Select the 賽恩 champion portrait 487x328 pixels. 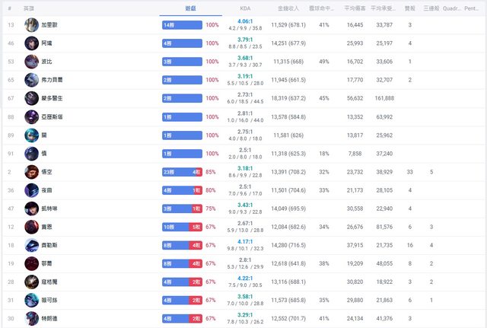click(31, 227)
